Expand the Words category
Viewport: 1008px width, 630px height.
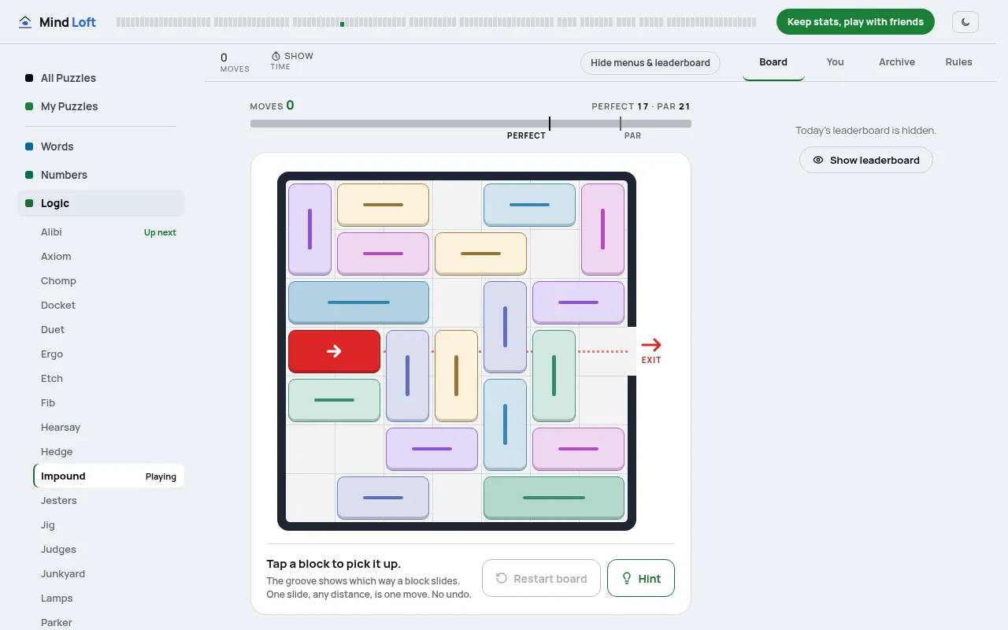tap(101, 146)
